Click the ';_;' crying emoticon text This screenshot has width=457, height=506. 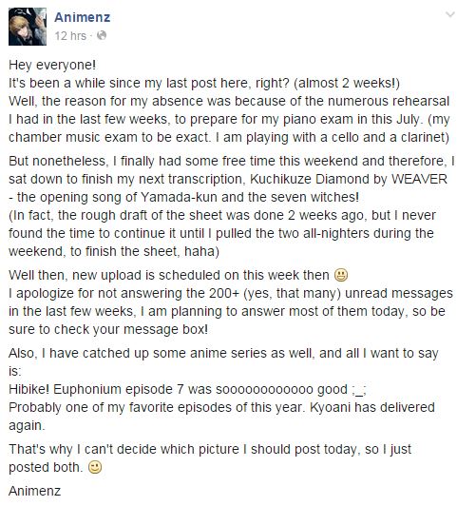(359, 390)
